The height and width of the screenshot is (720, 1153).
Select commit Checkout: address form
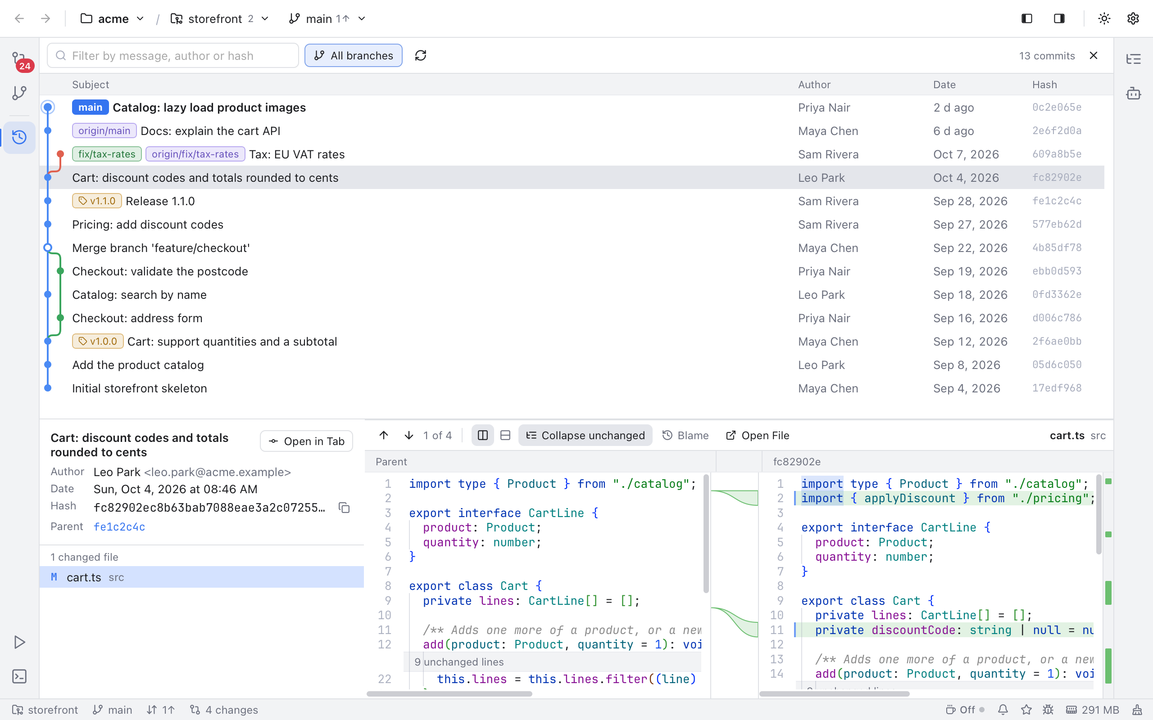coord(572,318)
